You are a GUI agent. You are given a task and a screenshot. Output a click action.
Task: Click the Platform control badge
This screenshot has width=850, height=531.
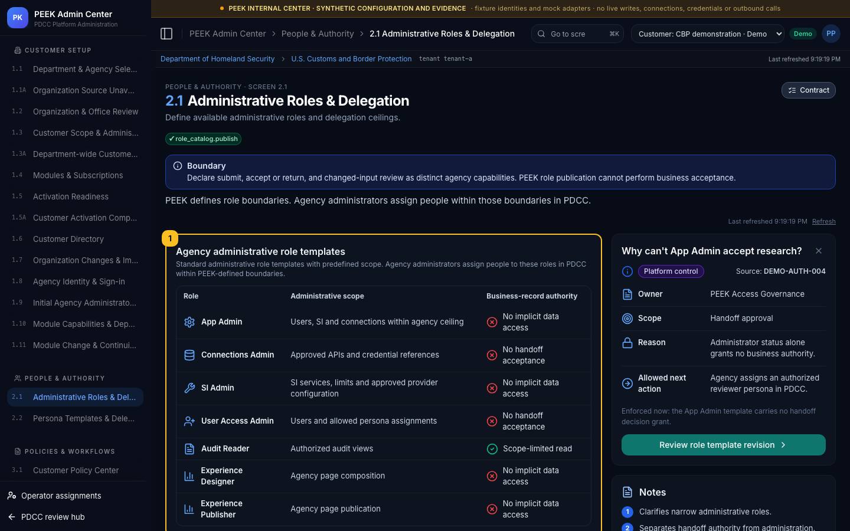(x=671, y=271)
